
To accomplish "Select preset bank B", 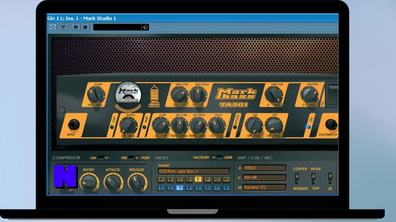I will coord(170,180).
